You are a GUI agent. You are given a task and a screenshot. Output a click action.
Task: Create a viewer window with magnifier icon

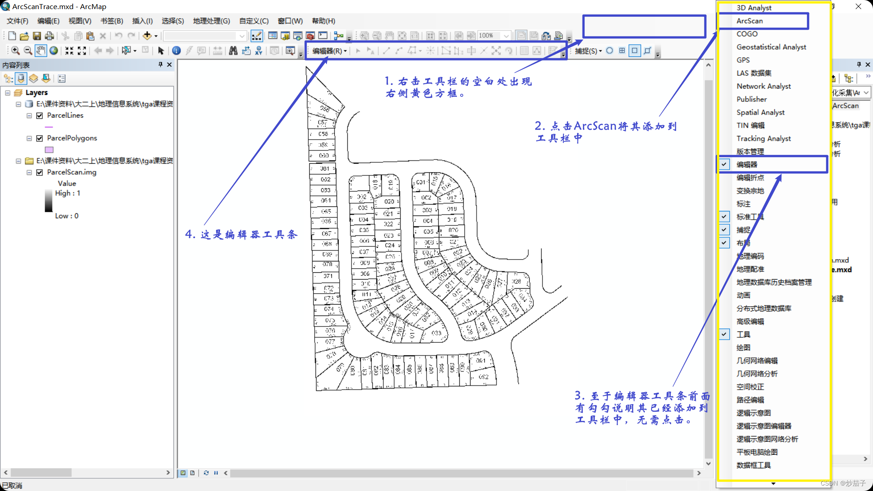(290, 50)
